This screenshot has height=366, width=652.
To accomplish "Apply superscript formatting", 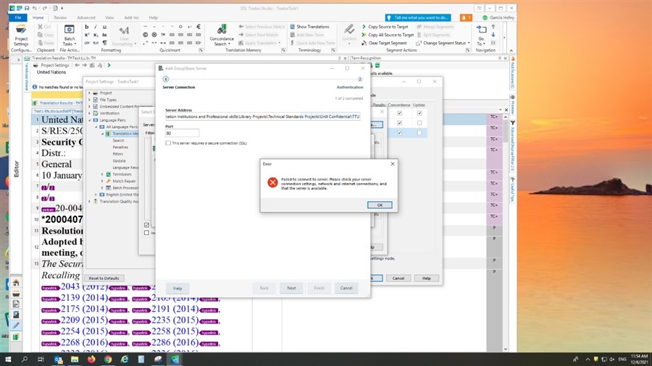I will point(86,35).
